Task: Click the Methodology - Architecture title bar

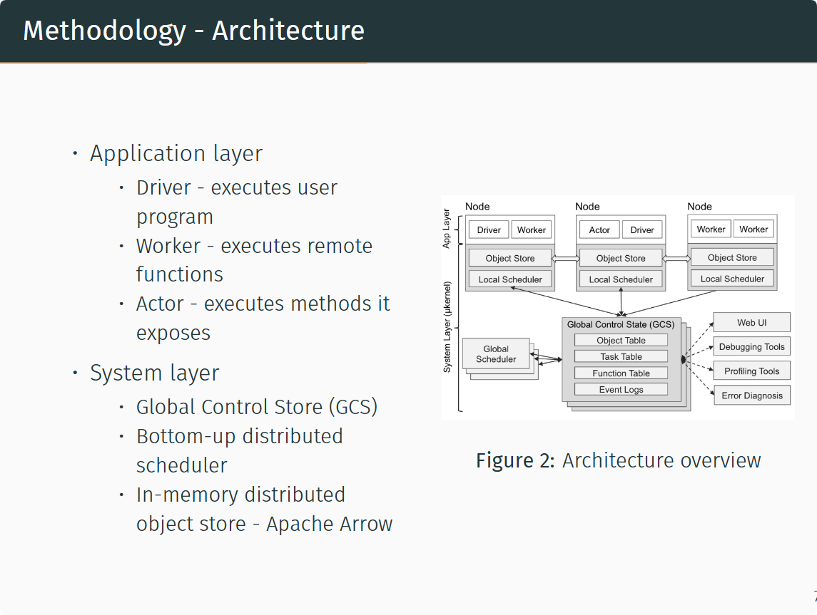Action: [193, 30]
